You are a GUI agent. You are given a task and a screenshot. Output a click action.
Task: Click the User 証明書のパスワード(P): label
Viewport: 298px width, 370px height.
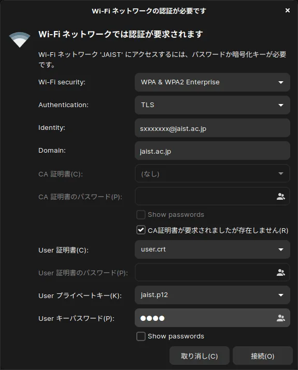pos(83,273)
